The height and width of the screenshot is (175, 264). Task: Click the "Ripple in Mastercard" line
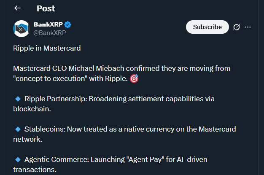(x=47, y=48)
